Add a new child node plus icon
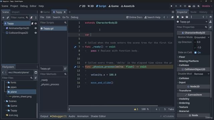This screenshot has height=120, width=214. click(3, 17)
